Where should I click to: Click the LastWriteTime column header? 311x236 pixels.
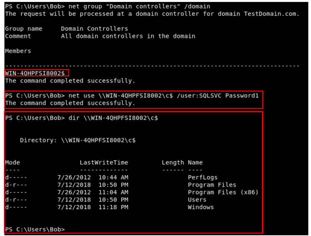tap(104, 163)
